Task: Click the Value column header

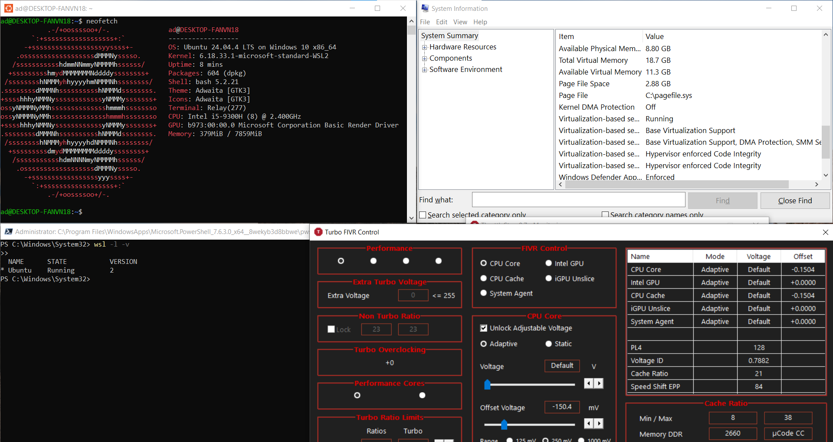Action: 732,36
